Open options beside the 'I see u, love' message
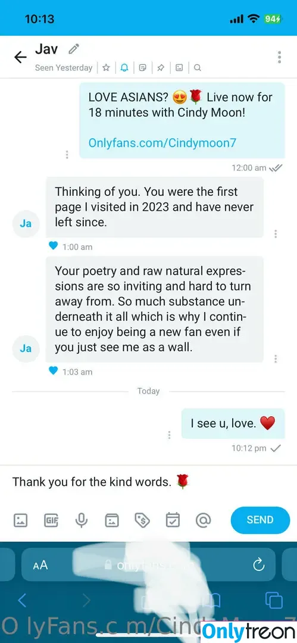297x643 pixels. coord(169,435)
